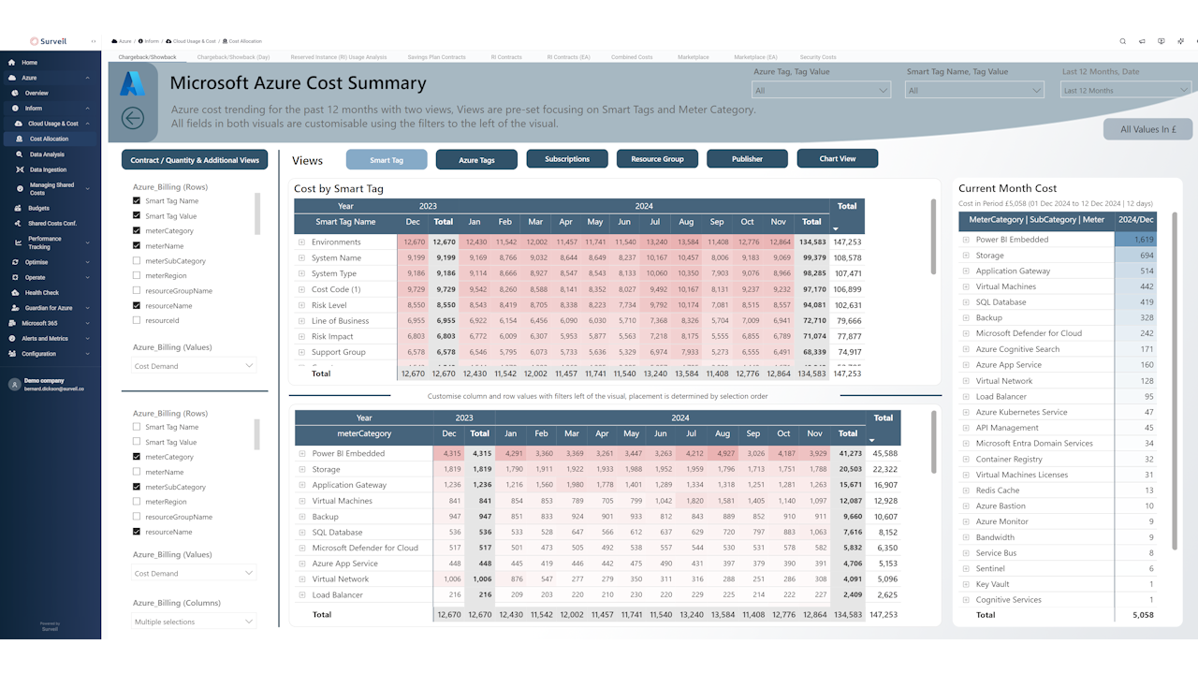Toggle meterCategory checkbox in top rows list
Viewport: 1198px width, 674px height.
click(137, 231)
